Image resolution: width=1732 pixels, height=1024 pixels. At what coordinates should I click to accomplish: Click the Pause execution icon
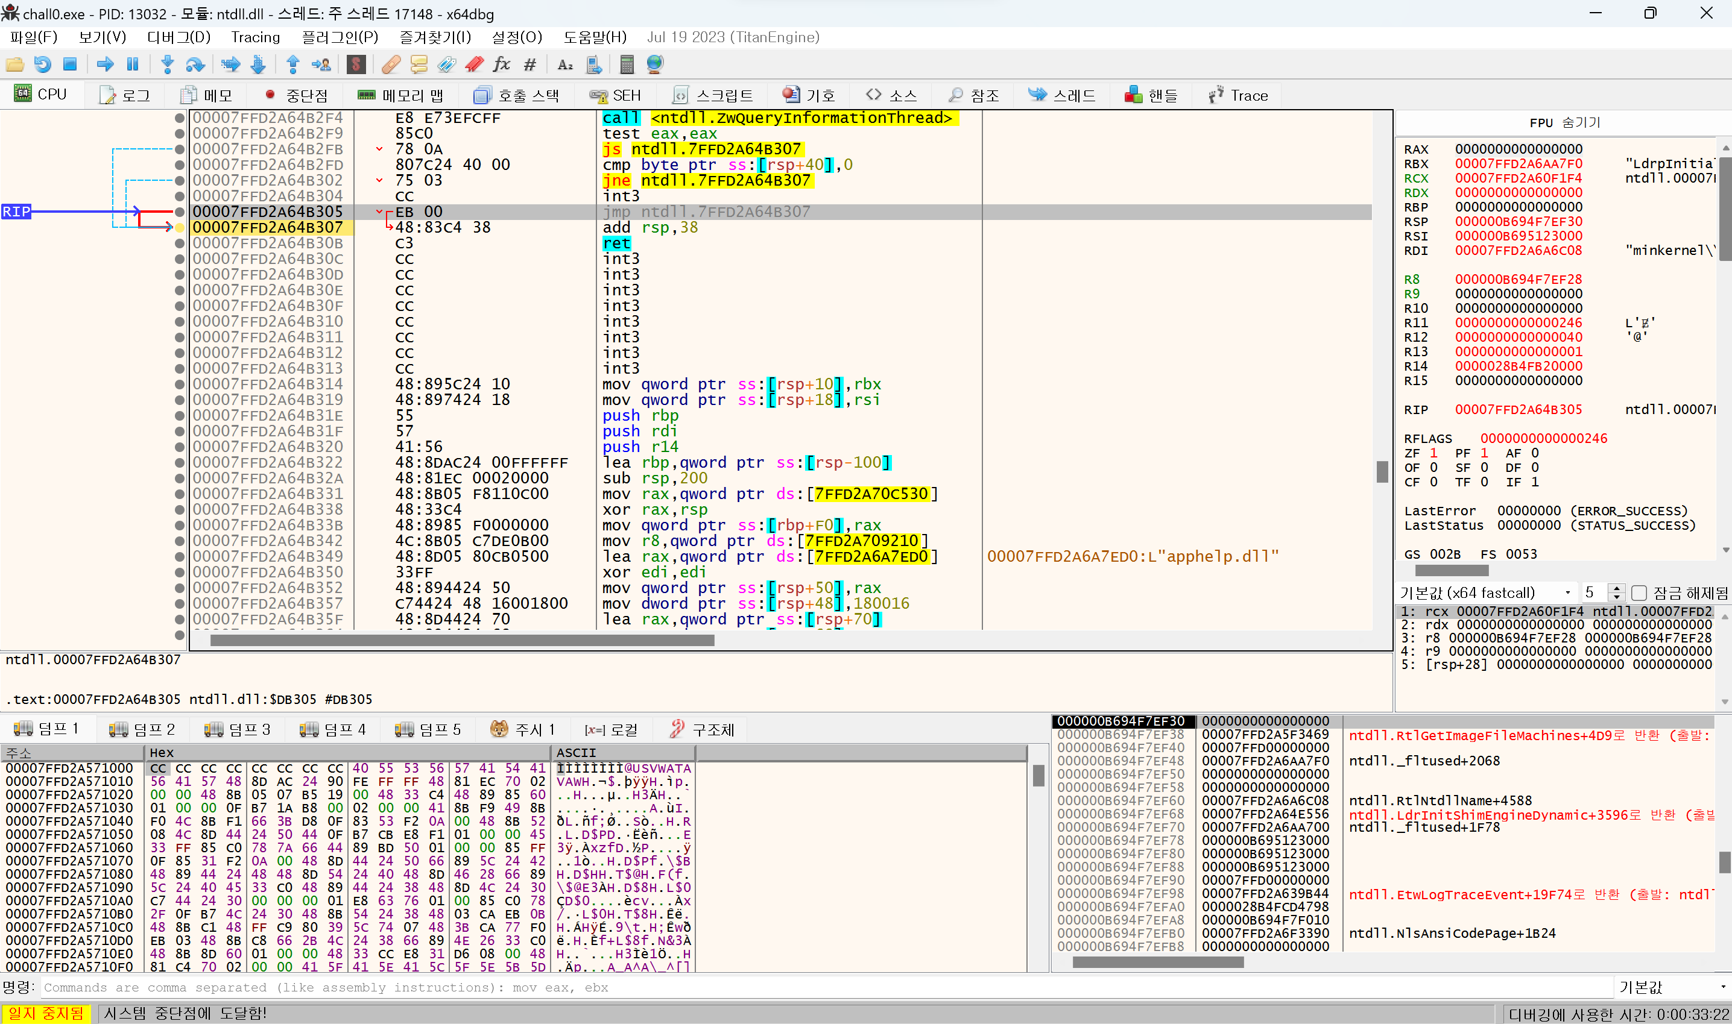pos(133,65)
